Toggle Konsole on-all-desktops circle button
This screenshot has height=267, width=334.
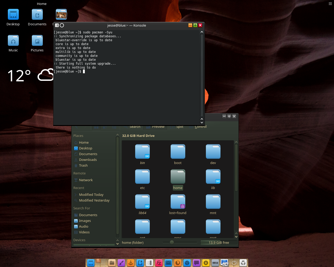(62, 25)
